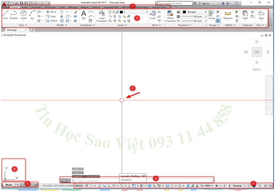Select the Model layout tab
Viewport: 275px width, 191px height.
pyautogui.click(x=9, y=185)
